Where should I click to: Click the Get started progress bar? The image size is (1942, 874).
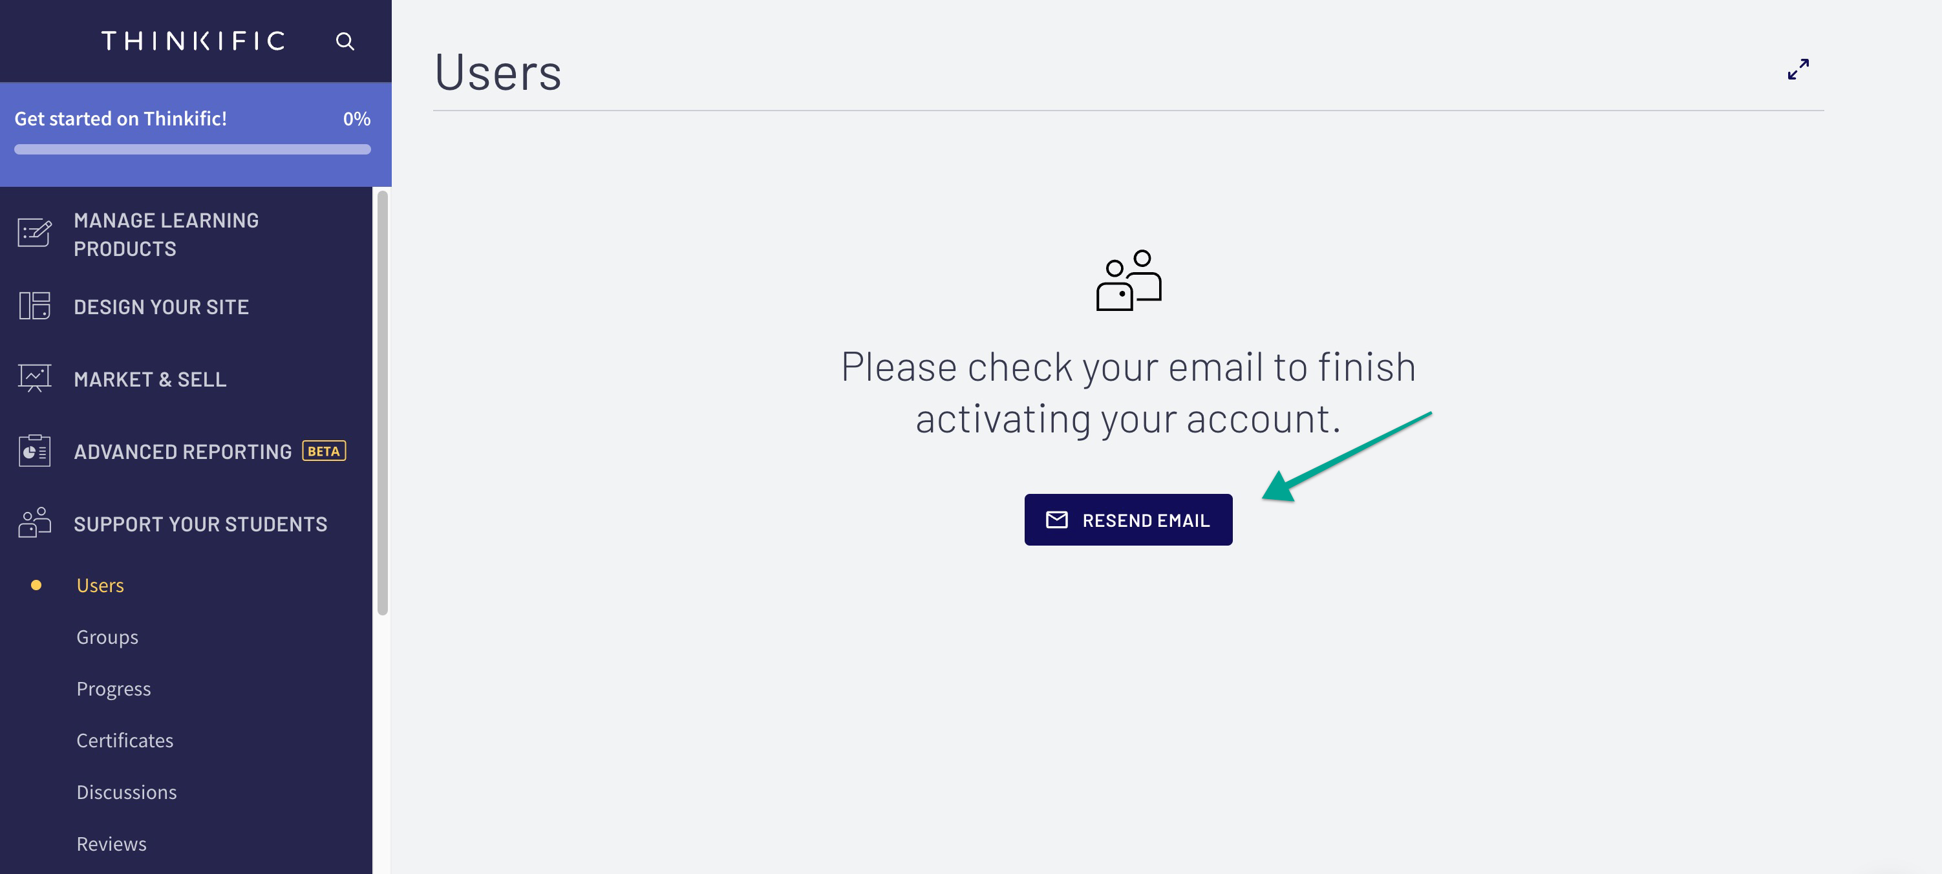tap(192, 149)
